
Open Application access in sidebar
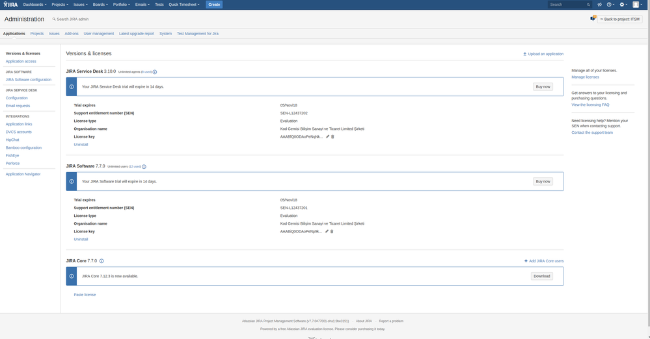click(x=21, y=61)
